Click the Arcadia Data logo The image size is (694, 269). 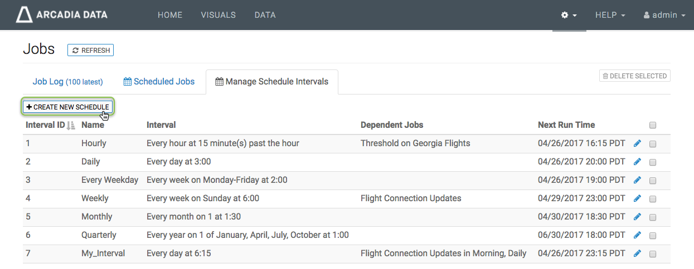62,15
